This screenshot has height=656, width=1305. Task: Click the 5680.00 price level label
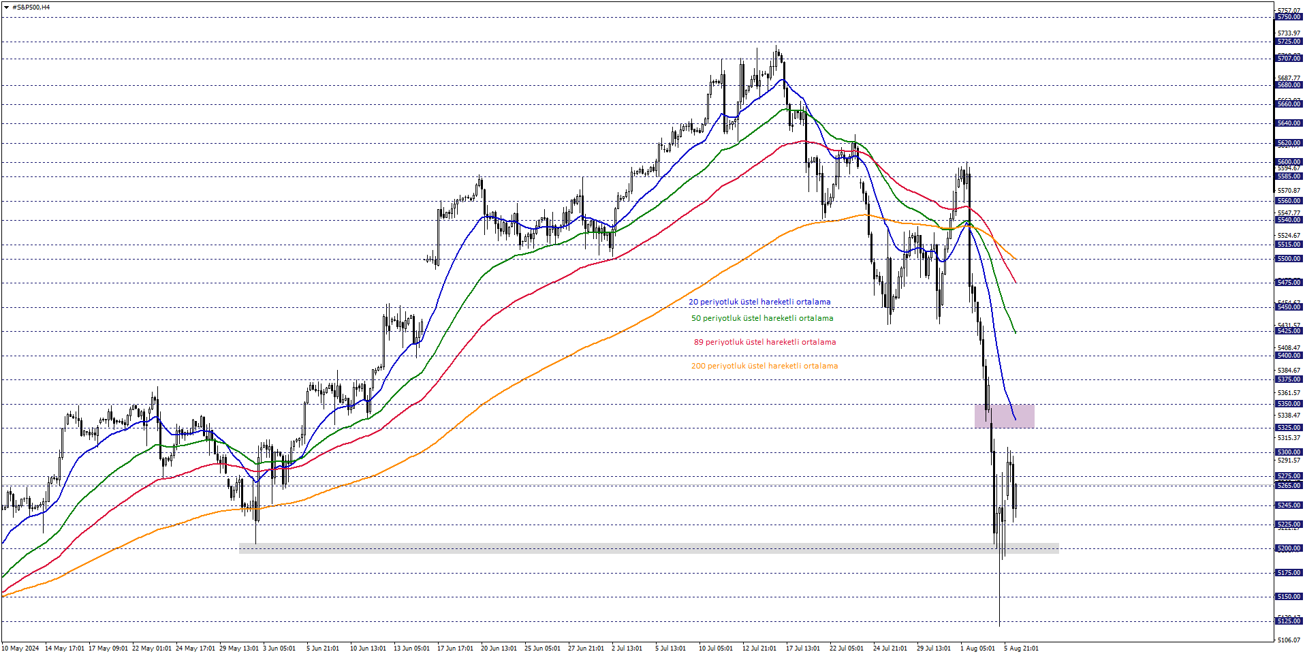tap(1289, 85)
